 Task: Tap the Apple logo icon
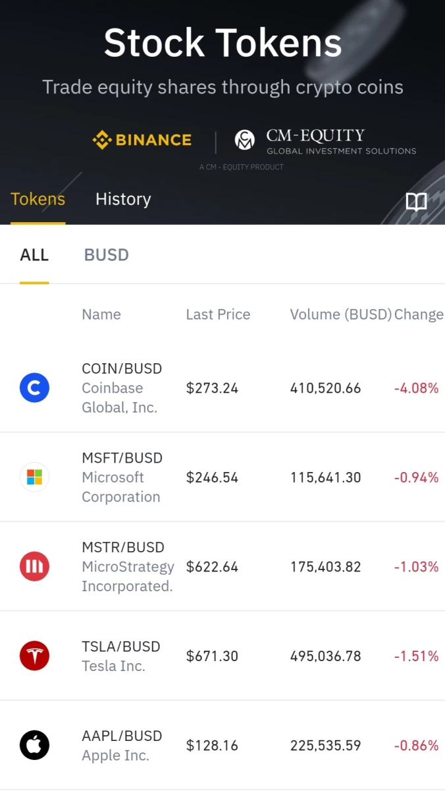[x=35, y=746]
